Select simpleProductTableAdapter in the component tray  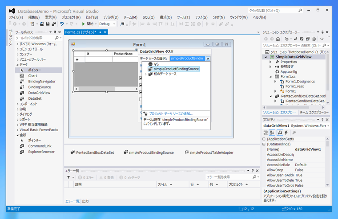[x=209, y=153]
